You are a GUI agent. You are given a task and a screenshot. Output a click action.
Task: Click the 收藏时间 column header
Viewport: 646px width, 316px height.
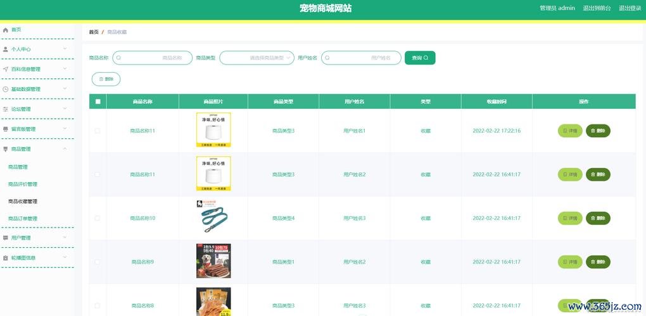497,102
